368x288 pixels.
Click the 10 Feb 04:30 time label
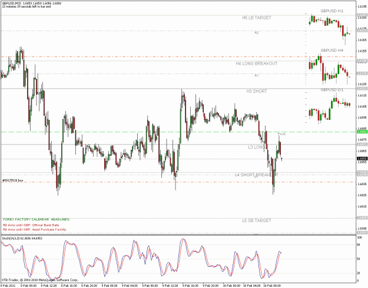pyautogui.click(x=251, y=286)
